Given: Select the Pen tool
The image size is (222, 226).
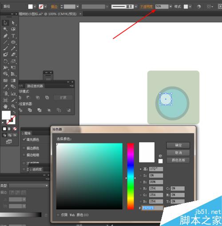Looking at the screenshot, I should (x=5, y=36).
